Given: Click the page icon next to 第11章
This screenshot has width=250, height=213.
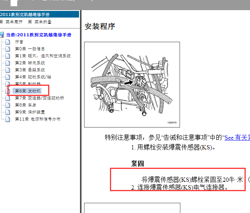Looking at the screenshot, I should 8,119.
